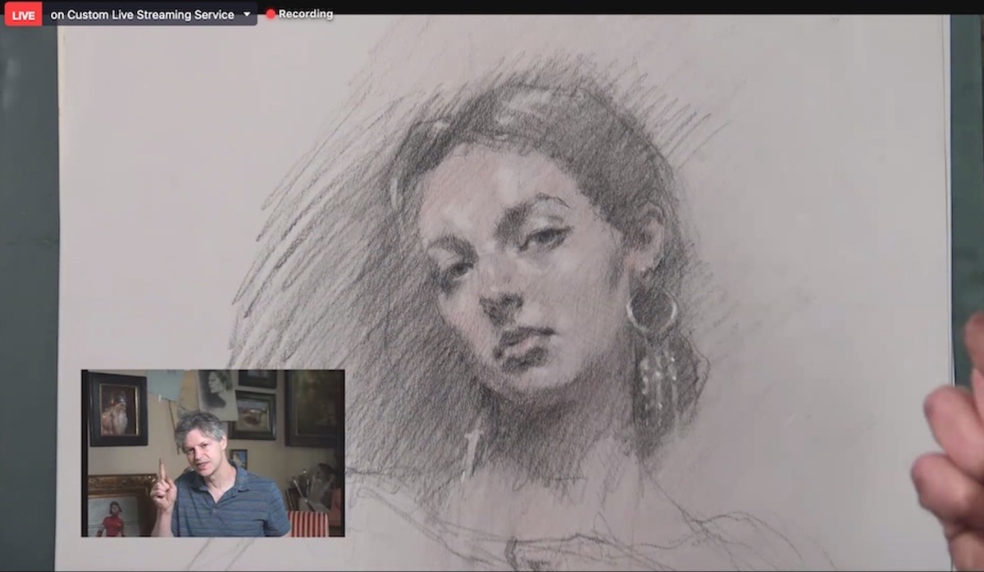Click the red Recording indicator dot

click(271, 14)
